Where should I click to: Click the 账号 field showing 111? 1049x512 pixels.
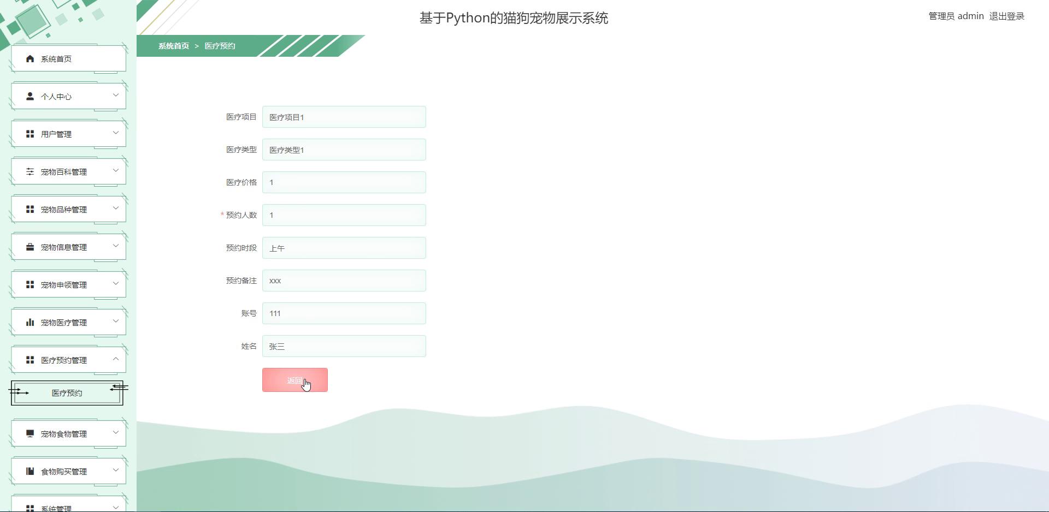[344, 313]
